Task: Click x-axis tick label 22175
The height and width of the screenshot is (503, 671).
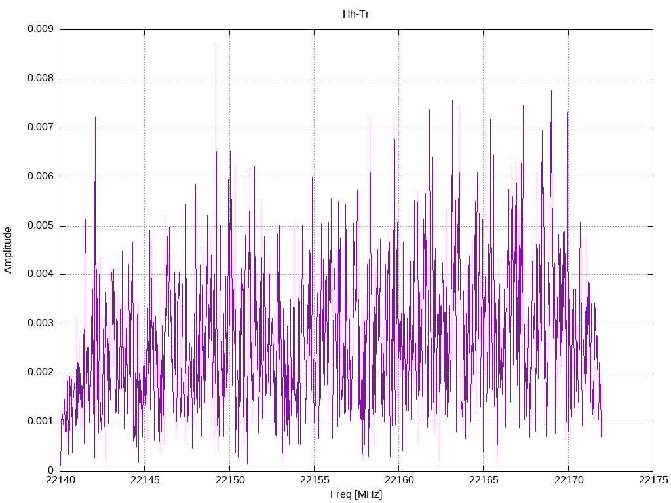Action: 653,480
